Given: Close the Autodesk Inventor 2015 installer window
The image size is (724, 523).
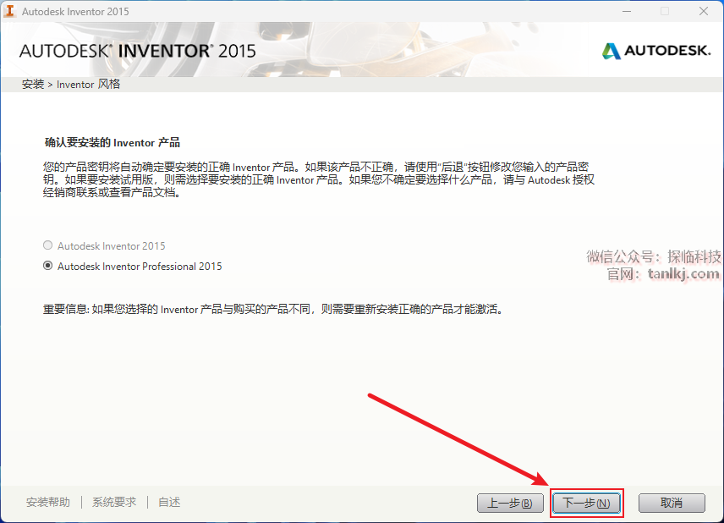Looking at the screenshot, I should 703,11.
